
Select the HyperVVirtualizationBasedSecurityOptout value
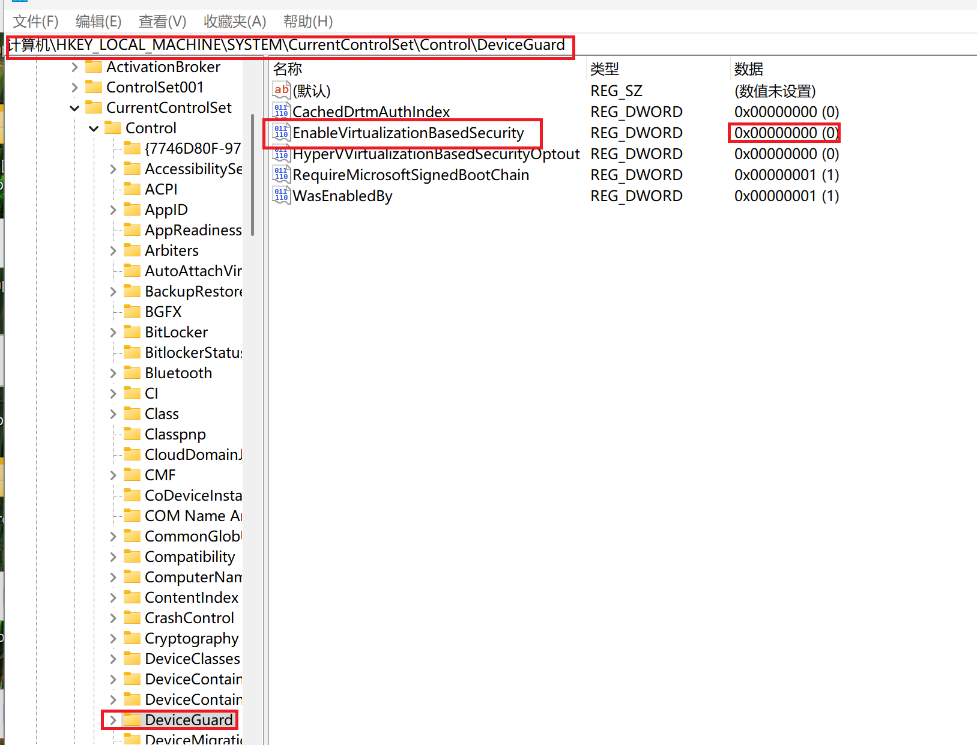click(x=436, y=154)
